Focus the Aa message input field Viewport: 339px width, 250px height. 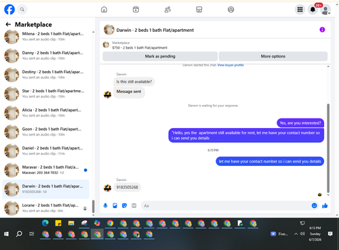pos(226,206)
